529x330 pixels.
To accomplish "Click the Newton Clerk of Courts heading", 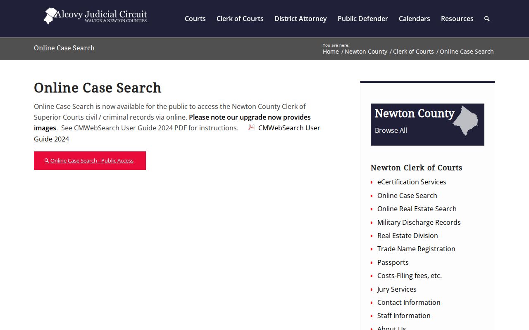I will (x=416, y=167).
